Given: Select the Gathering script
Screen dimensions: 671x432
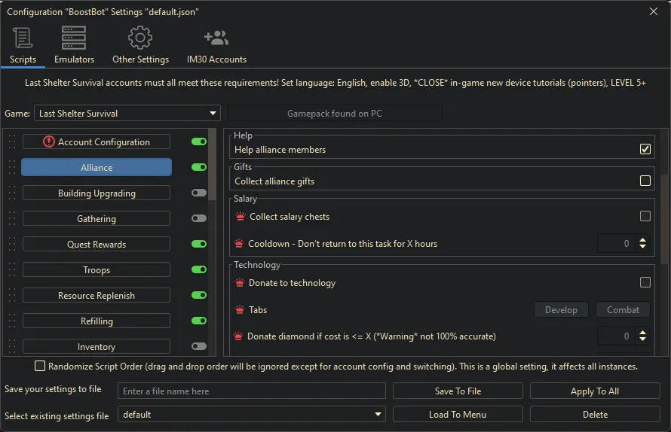Looking at the screenshot, I should 97,218.
